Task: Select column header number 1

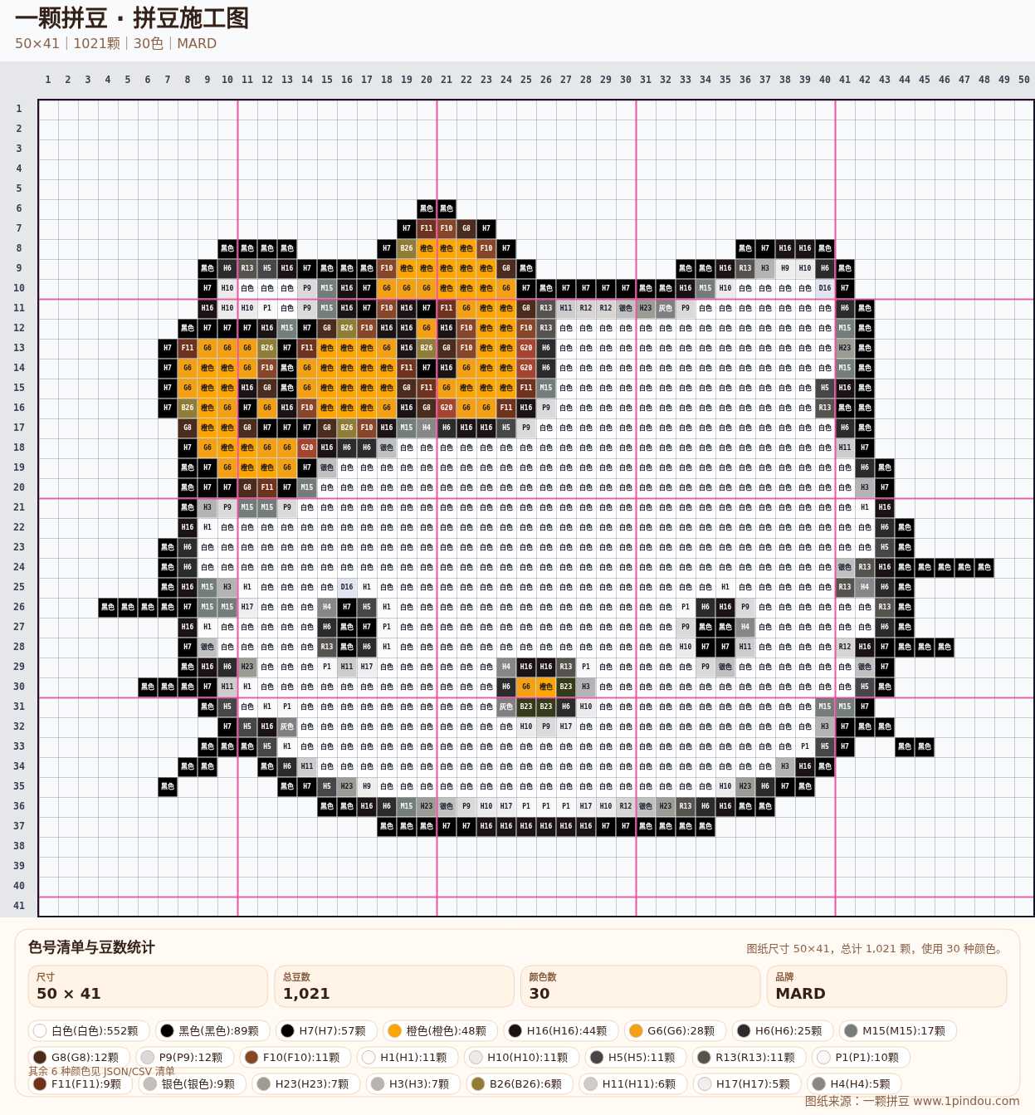Action: pos(48,80)
